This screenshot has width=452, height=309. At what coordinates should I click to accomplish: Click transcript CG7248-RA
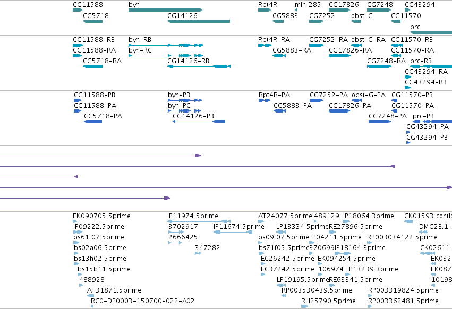386,61
